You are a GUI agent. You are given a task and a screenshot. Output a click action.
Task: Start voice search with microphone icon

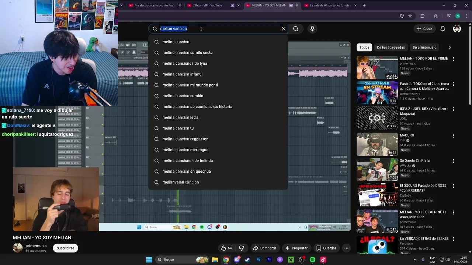(312, 29)
